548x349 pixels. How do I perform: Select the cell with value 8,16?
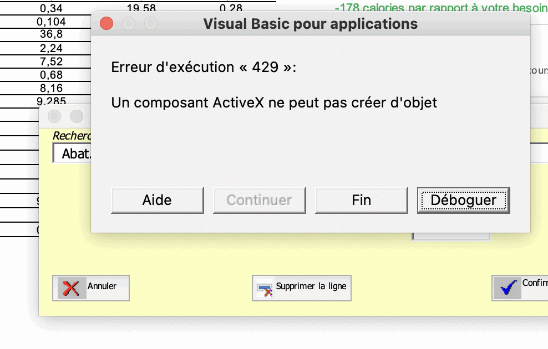51,88
